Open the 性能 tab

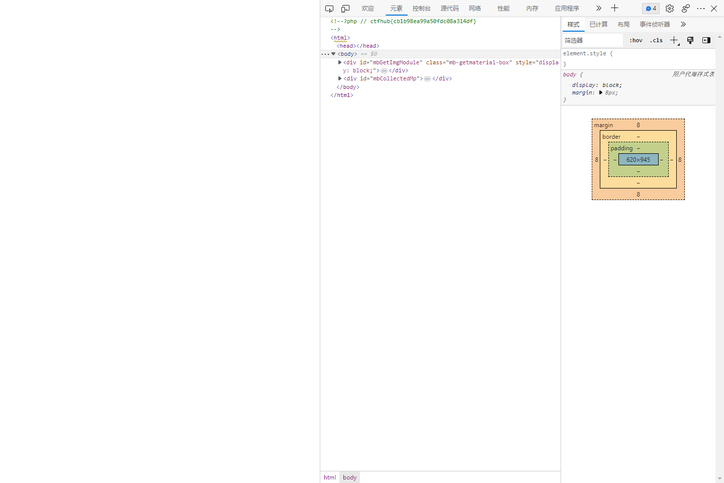click(503, 9)
